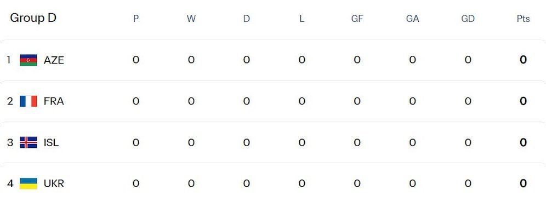Click the GF column header

(357, 19)
